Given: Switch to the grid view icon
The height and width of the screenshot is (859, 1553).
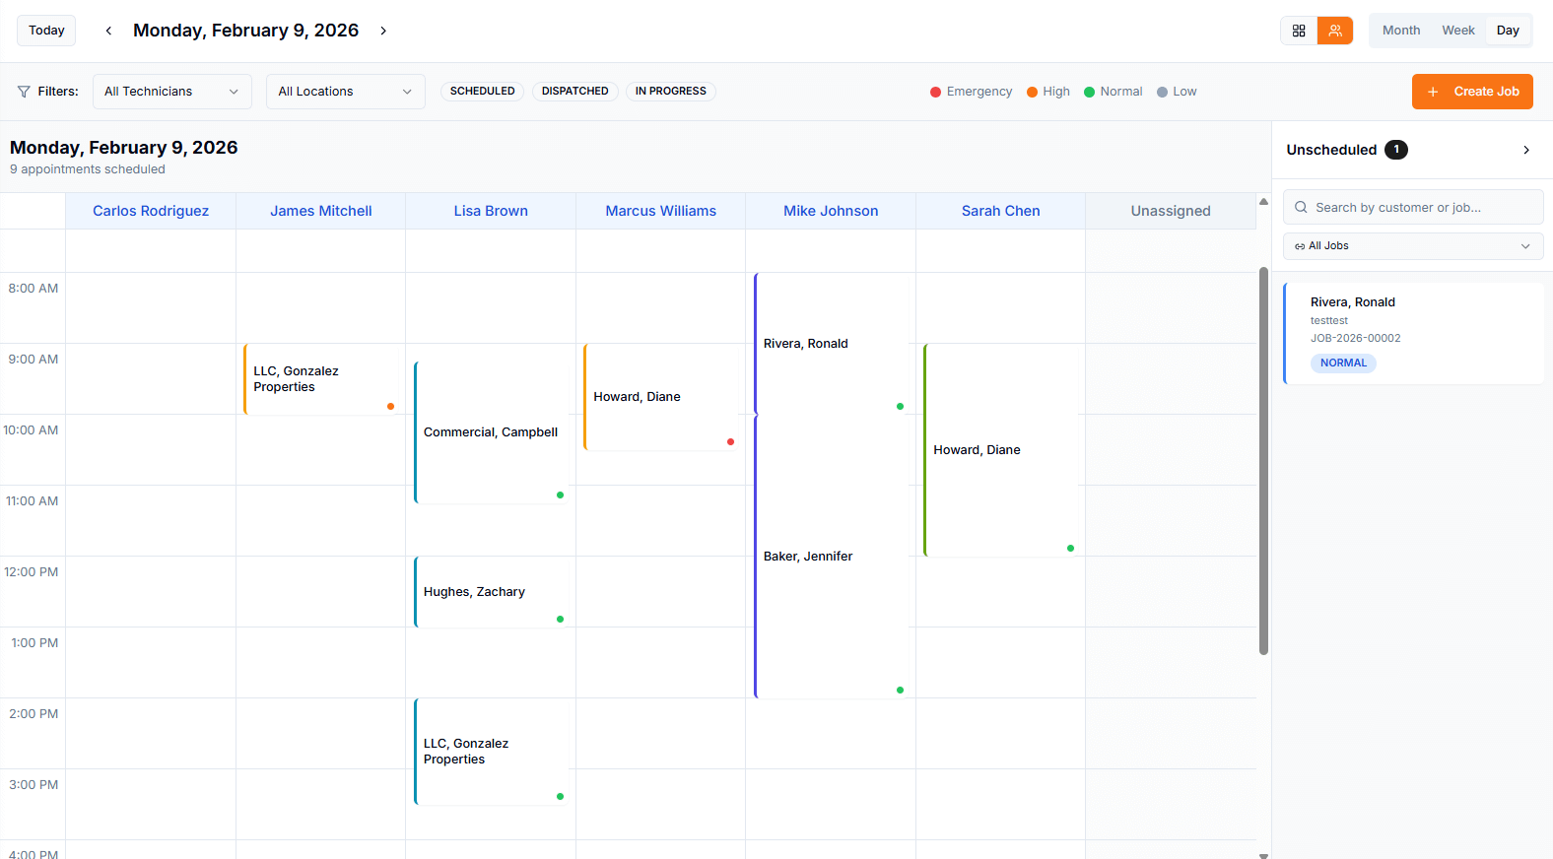Looking at the screenshot, I should click(x=1299, y=31).
